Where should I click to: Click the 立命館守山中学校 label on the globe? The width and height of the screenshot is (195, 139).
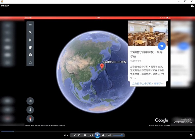click(114, 62)
